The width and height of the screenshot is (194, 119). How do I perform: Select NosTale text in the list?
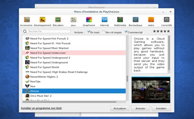click(35, 82)
